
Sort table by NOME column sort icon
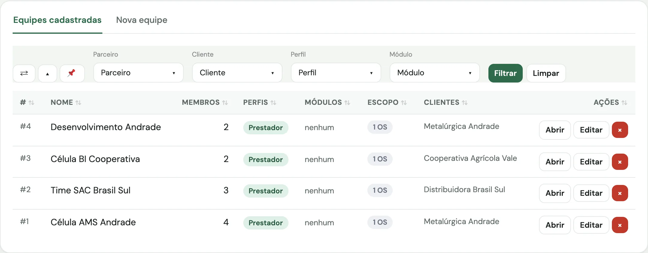point(78,103)
